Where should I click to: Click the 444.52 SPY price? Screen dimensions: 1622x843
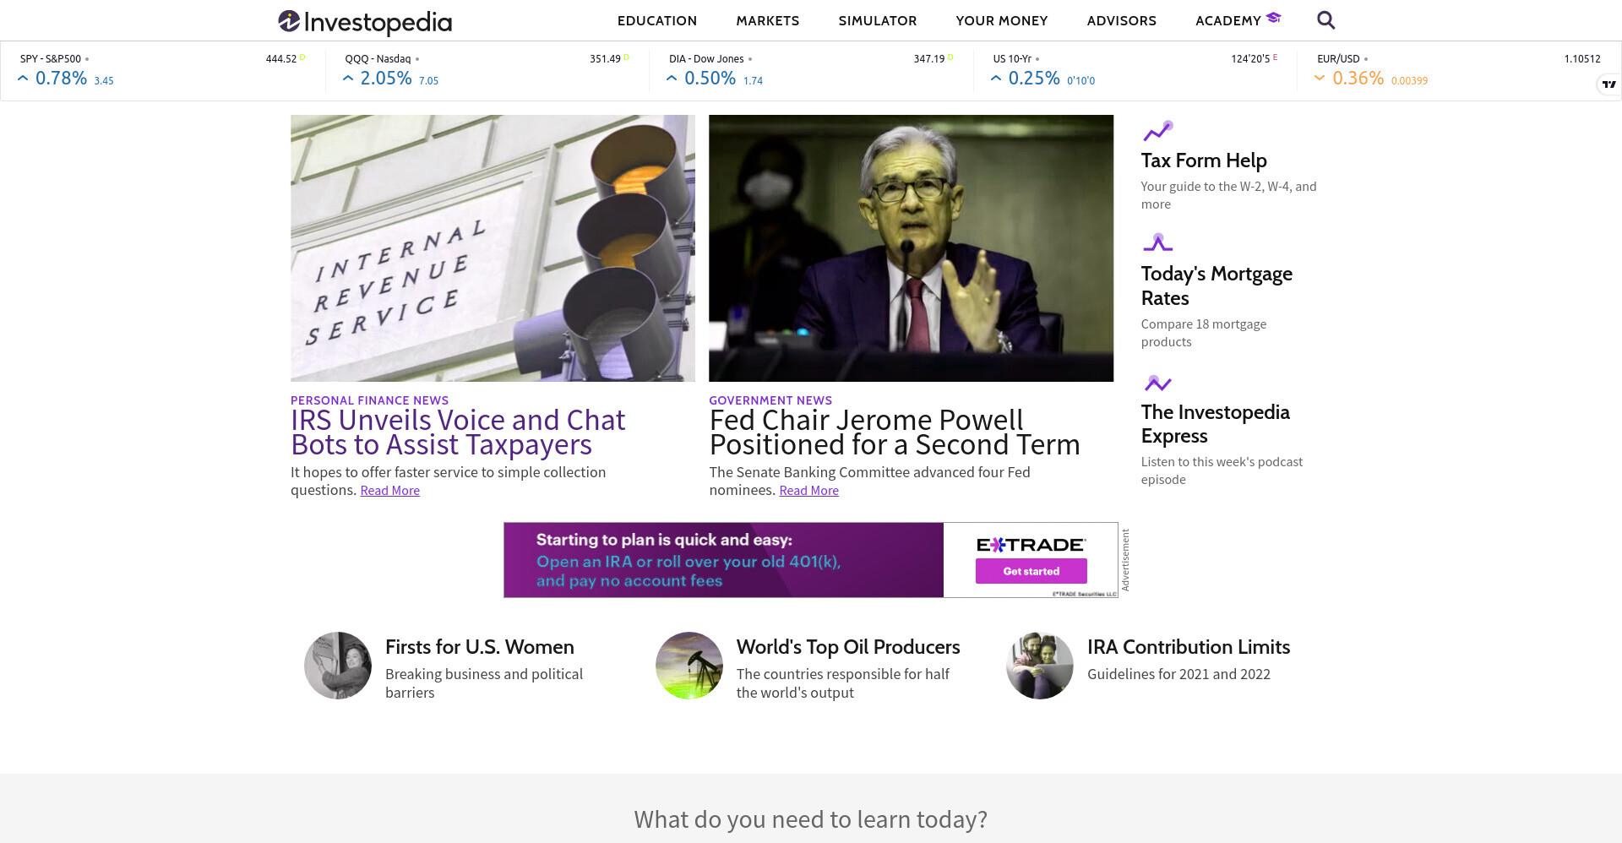tap(281, 59)
